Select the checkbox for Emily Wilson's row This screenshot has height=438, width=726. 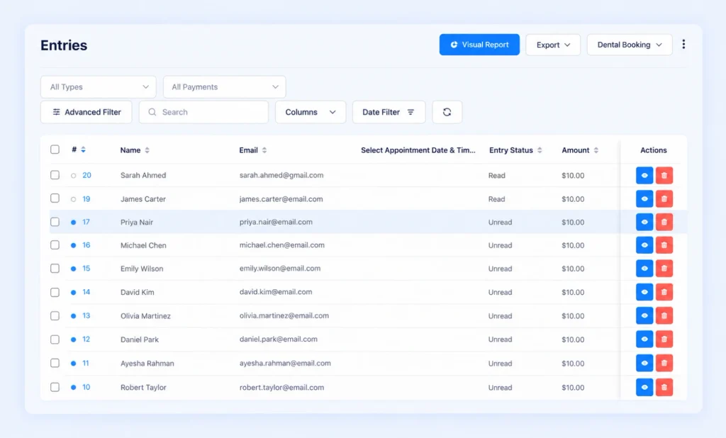pos(55,268)
